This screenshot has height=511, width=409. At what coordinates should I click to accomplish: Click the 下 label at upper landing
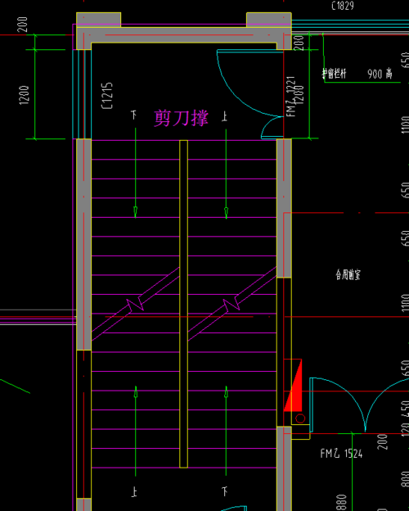[x=134, y=115]
